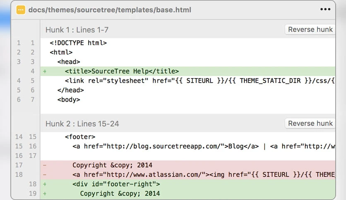Viewport: 346px width, 200px height.
Task: Reverse hunk 2 with its button
Action: pyautogui.click(x=310, y=124)
